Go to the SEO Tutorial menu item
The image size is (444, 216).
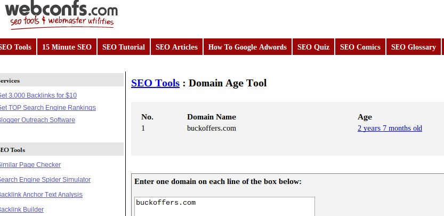coord(124,47)
